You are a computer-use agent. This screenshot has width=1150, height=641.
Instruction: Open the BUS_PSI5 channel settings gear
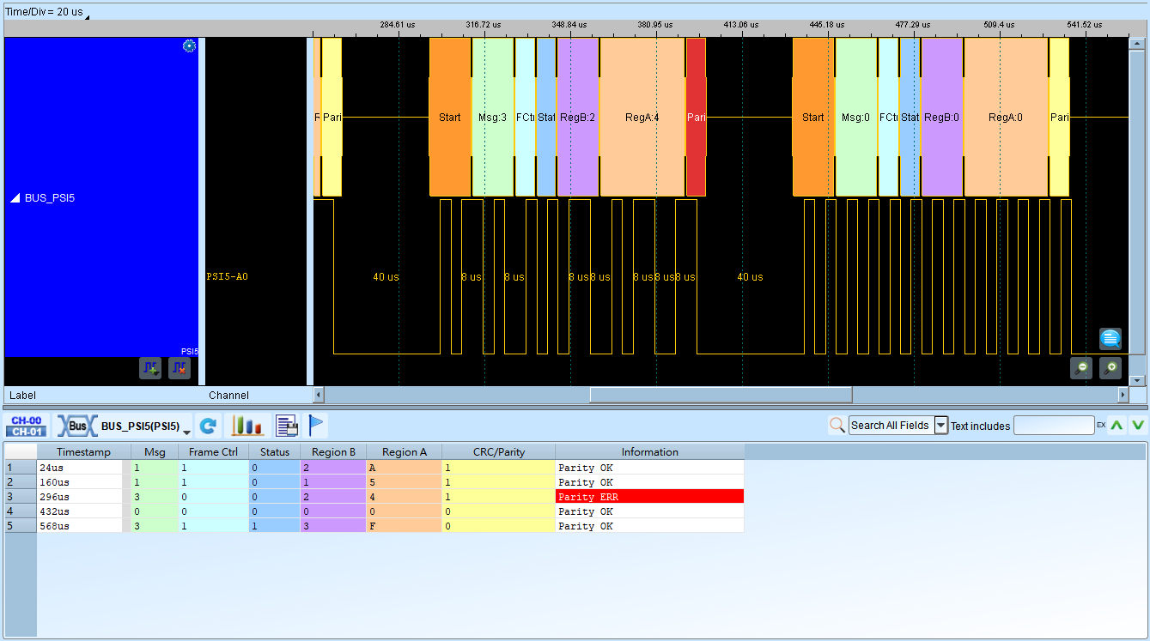(x=190, y=46)
